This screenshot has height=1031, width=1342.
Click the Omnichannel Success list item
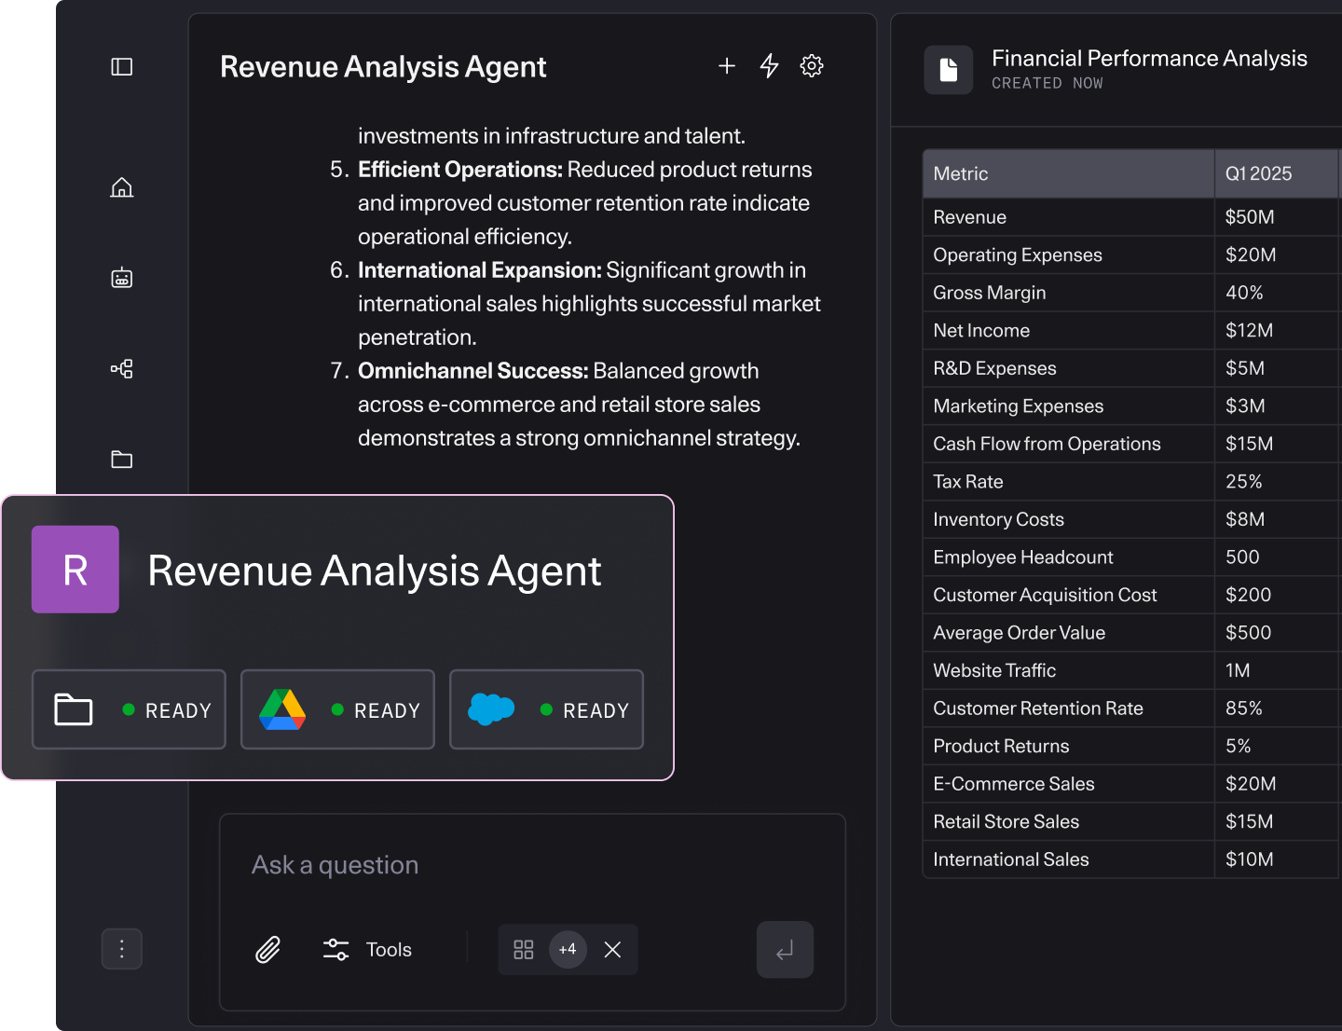[x=566, y=405]
